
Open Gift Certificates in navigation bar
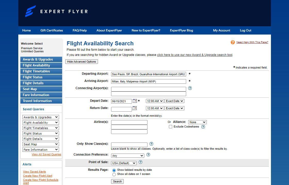52,30
